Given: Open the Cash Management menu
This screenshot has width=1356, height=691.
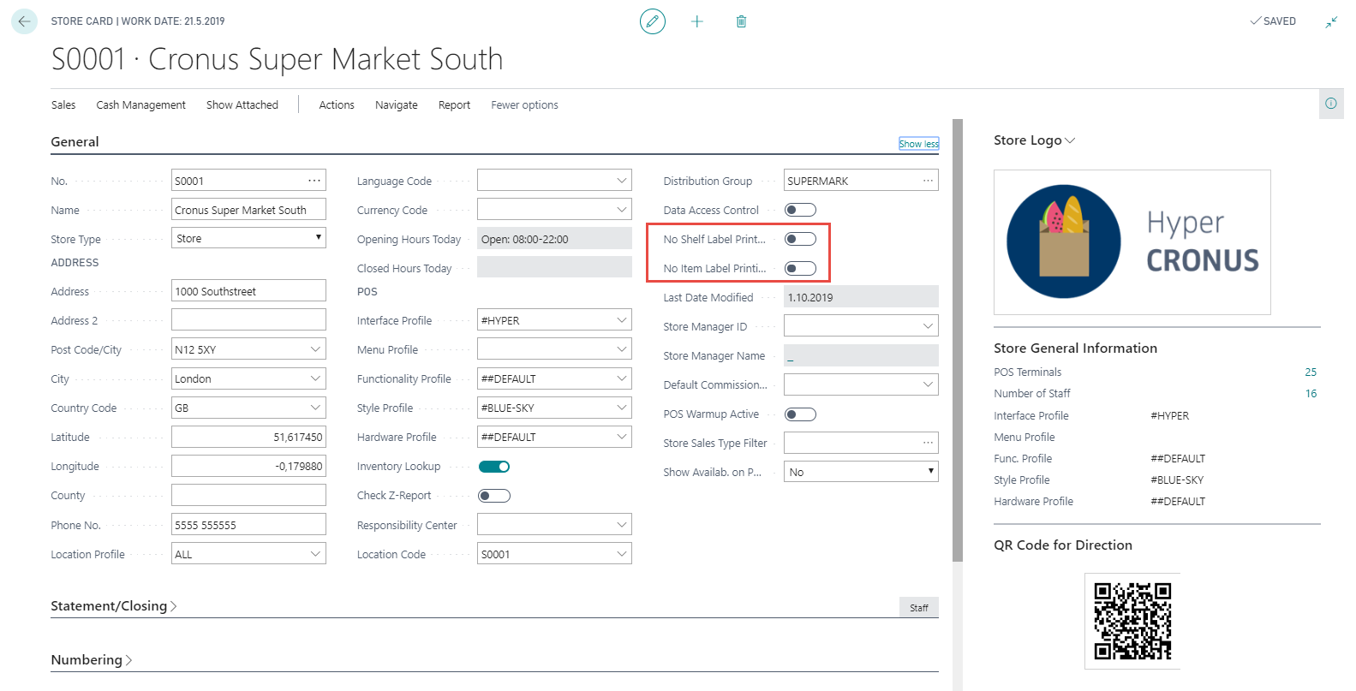Looking at the screenshot, I should coord(140,105).
